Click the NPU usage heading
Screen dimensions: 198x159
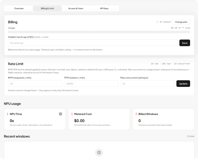[12, 104]
